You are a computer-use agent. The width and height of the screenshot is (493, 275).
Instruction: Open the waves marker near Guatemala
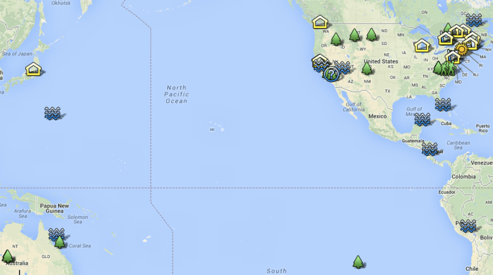430,149
